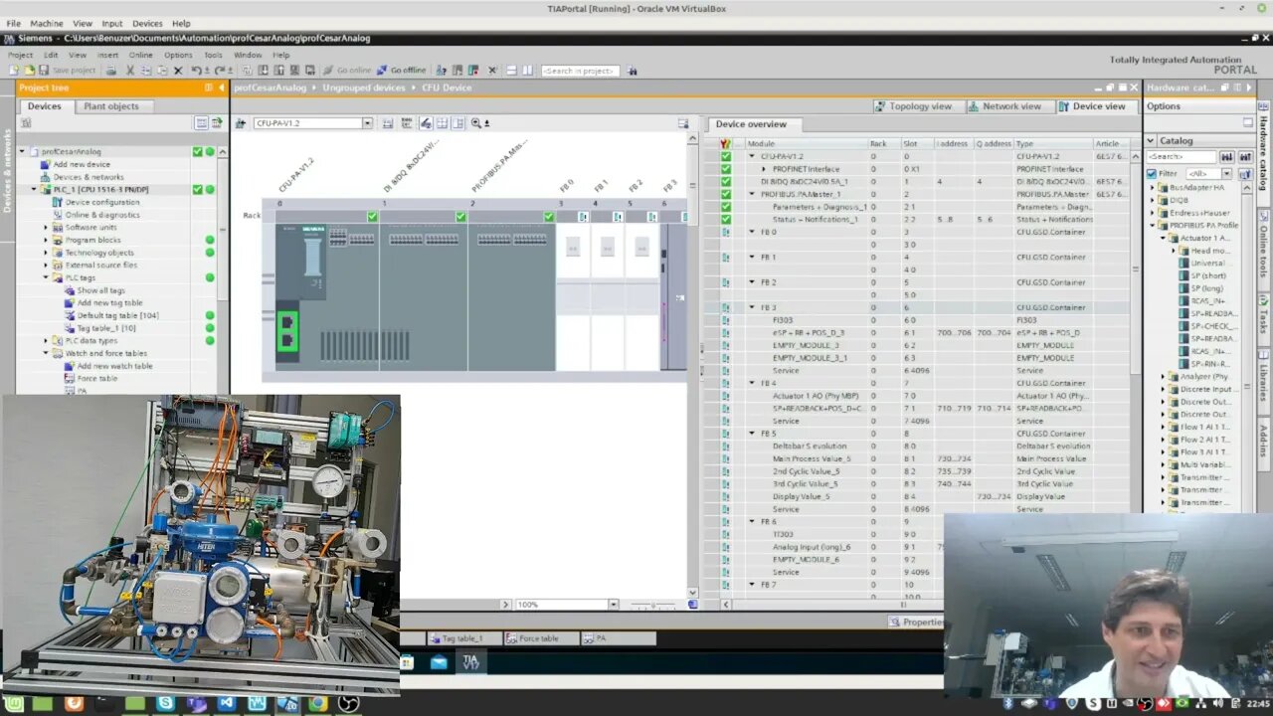Click the TIA Portal icon in the Windows taskbar
The height and width of the screenshot is (716, 1273).
pos(470,661)
